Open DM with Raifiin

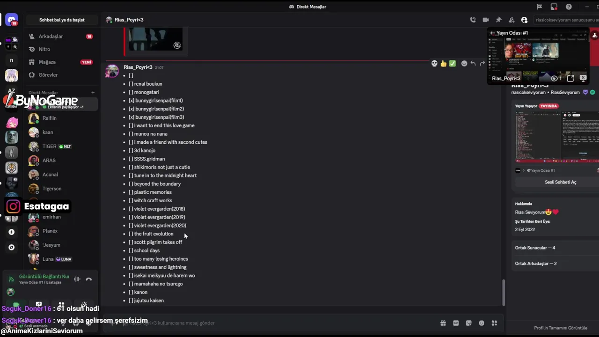point(62,118)
